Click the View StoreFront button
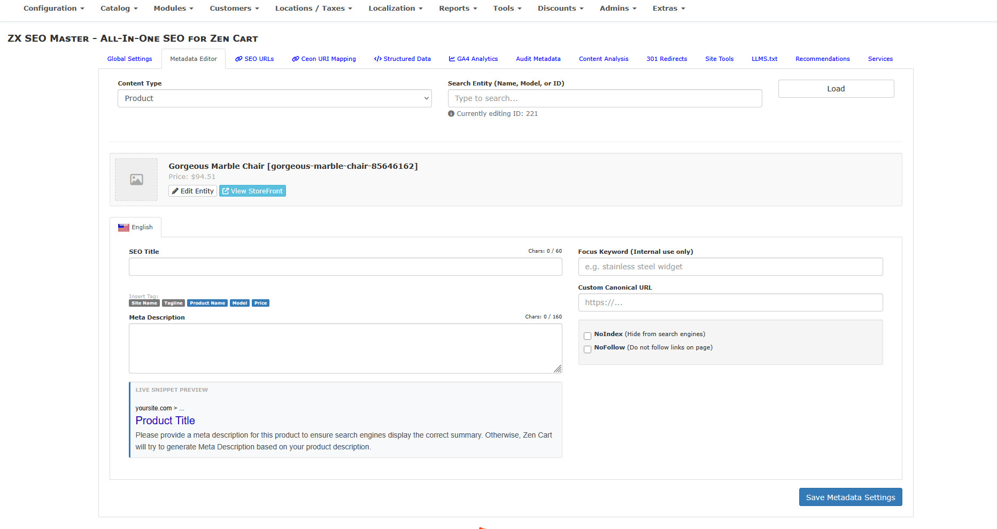The image size is (997, 529). coord(252,191)
